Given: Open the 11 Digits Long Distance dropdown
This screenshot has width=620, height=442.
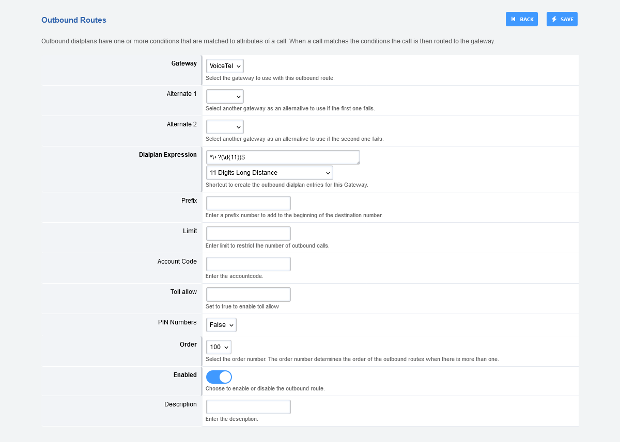Looking at the screenshot, I should (x=269, y=173).
